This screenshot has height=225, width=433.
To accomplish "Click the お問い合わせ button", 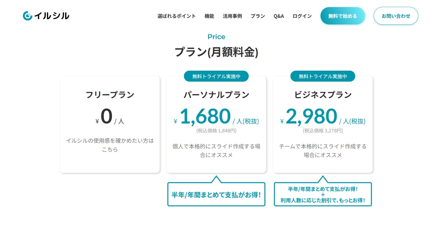I will [396, 16].
